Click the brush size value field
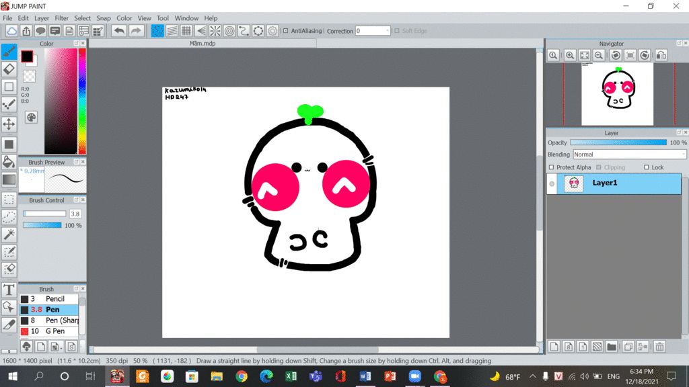 click(75, 214)
